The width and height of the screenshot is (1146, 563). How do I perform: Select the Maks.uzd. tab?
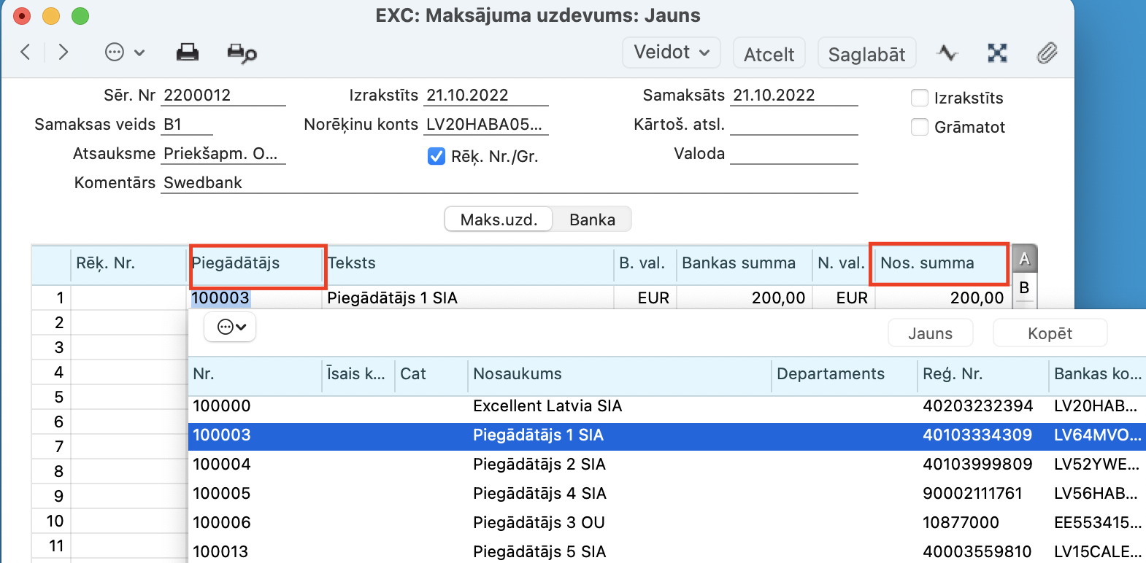pos(499,220)
